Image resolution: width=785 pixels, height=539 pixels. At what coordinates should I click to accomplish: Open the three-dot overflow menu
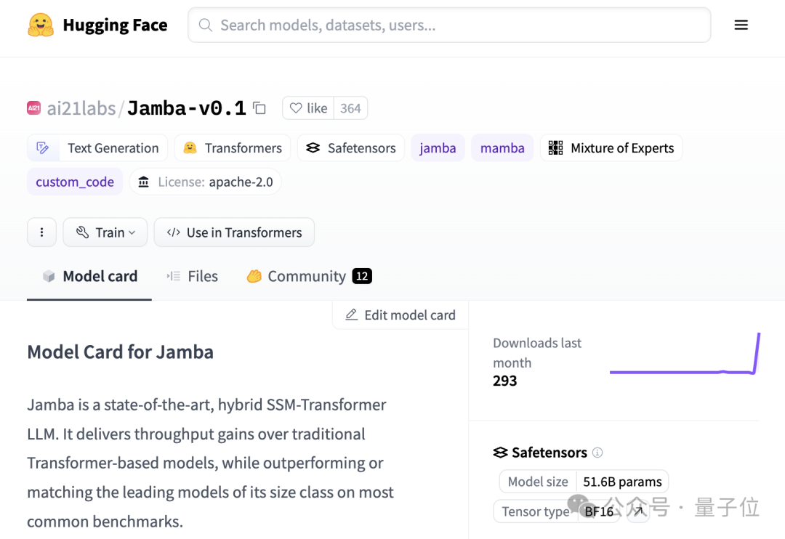[x=41, y=232]
